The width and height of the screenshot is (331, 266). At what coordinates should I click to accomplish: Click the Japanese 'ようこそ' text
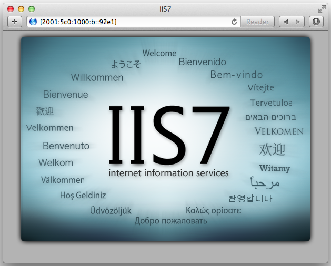click(x=126, y=64)
